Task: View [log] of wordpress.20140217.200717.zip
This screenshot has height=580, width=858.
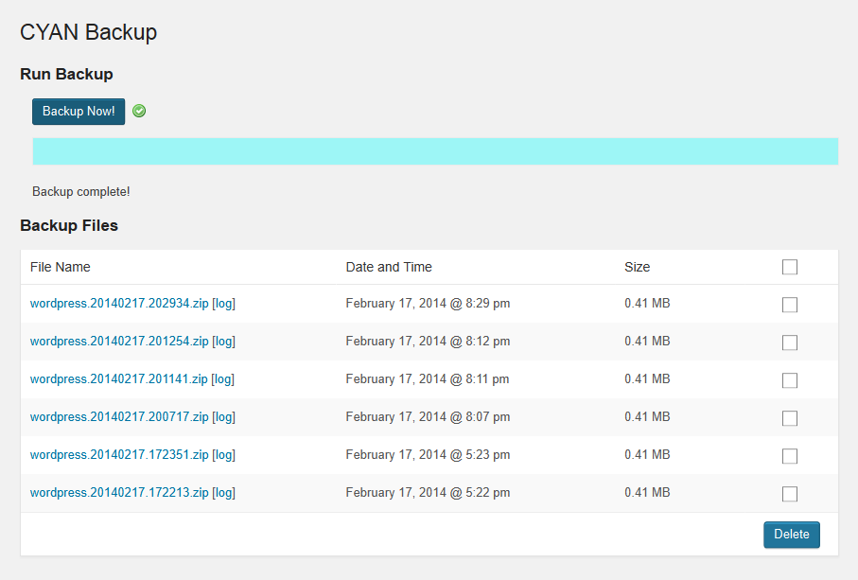Action: coord(224,416)
